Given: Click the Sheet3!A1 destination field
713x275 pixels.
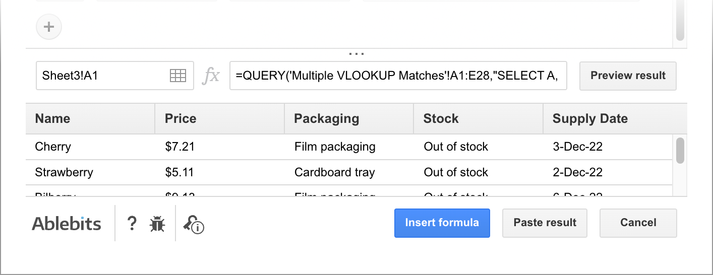Looking at the screenshot, I should 115,76.
